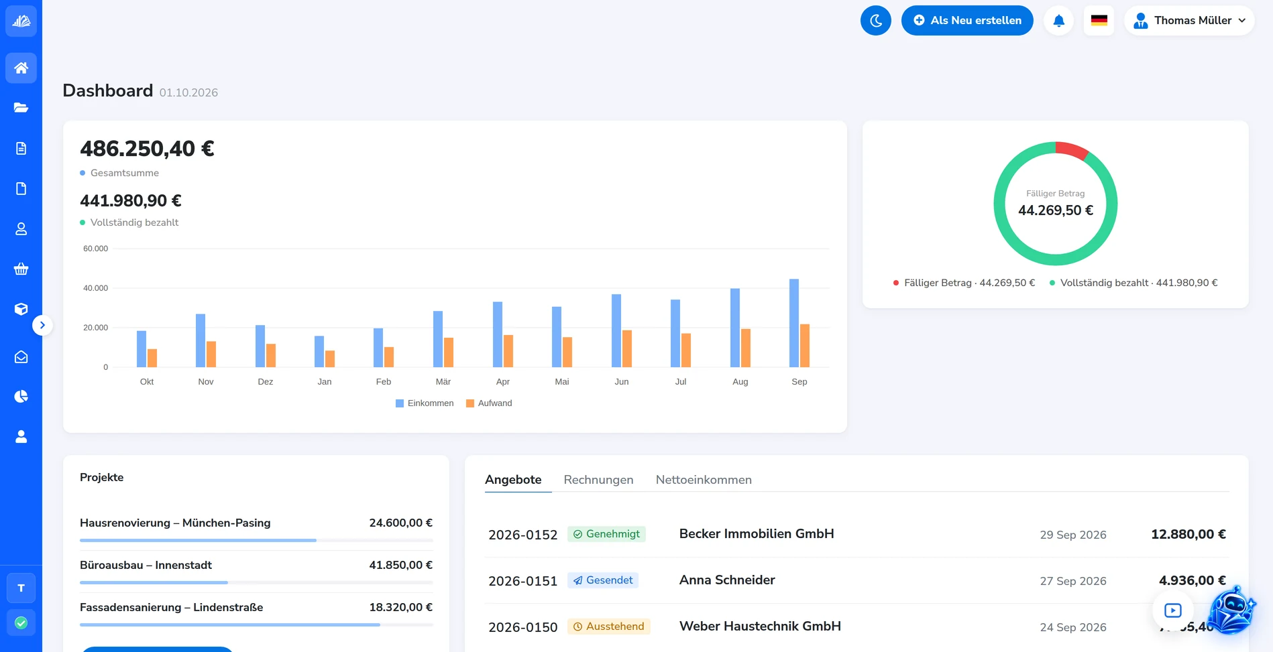Screen dimensions: 1273x652
Task: Click the Als Neu erstellen button
Action: point(967,21)
